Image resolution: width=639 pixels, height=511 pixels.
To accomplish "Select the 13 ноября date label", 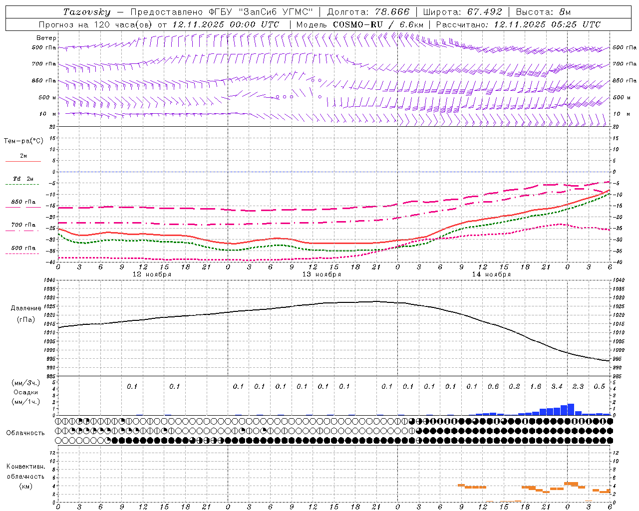I will [x=321, y=274].
